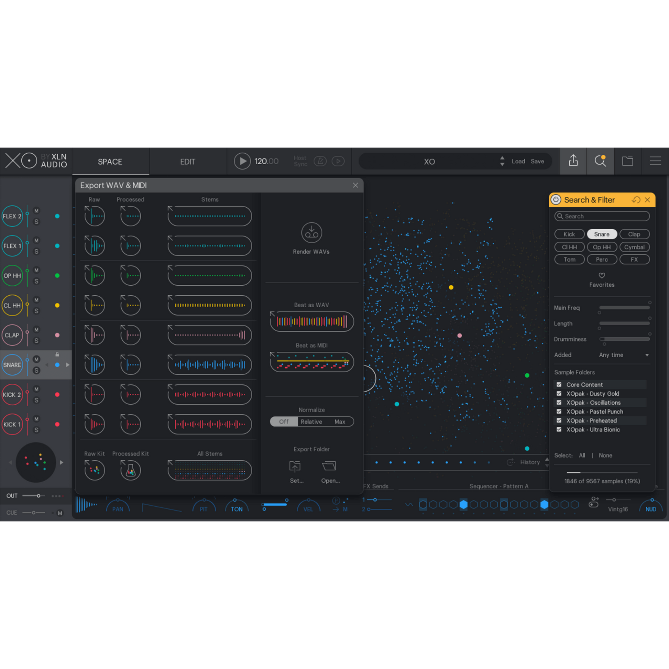Click the previous kit arrow beside kit circle
The width and height of the screenshot is (669, 669).
pos(10,462)
